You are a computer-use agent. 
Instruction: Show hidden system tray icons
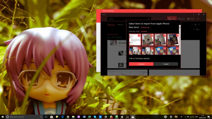click(181, 117)
